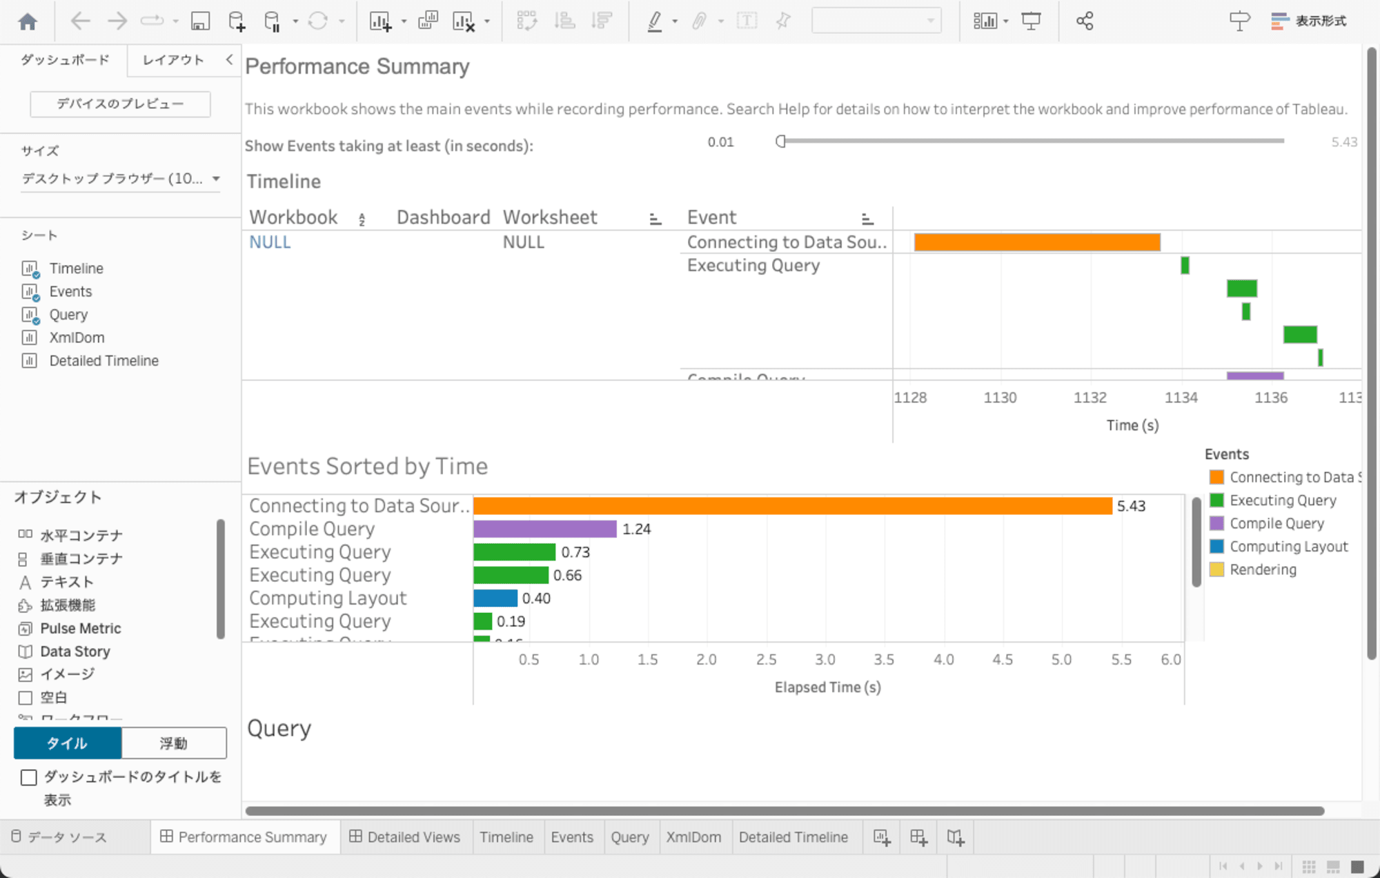Click new worksheet icon in bottom tab bar

coord(882,837)
